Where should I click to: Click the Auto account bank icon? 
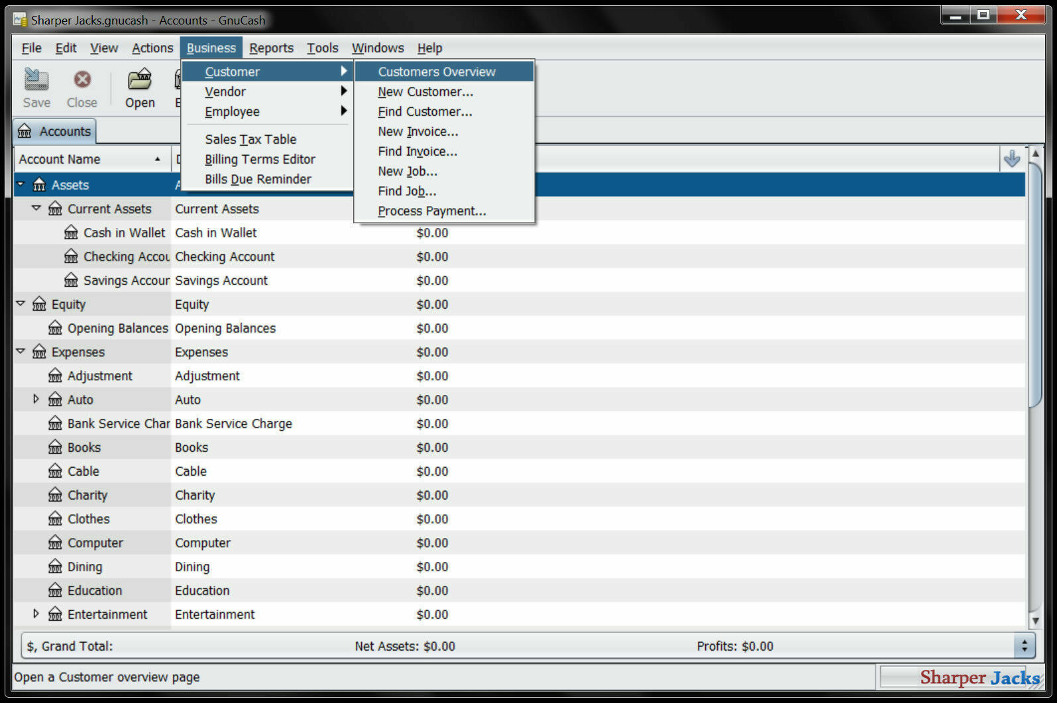click(x=55, y=400)
